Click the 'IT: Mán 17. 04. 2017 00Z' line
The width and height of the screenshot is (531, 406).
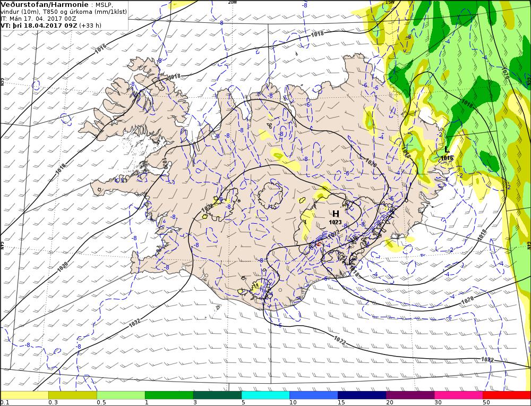coord(38,19)
